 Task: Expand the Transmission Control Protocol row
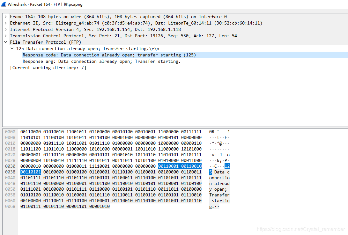coord(6,36)
